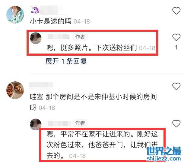Like the author's reply '平常不在家'
The image size is (184, 163).
(x=176, y=124)
